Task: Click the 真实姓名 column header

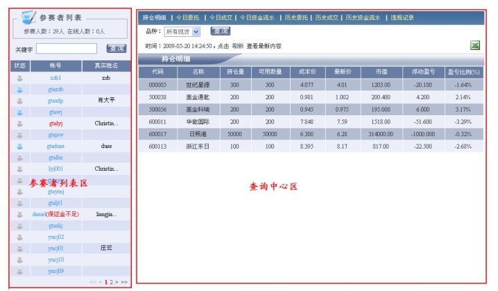Action: (x=106, y=66)
